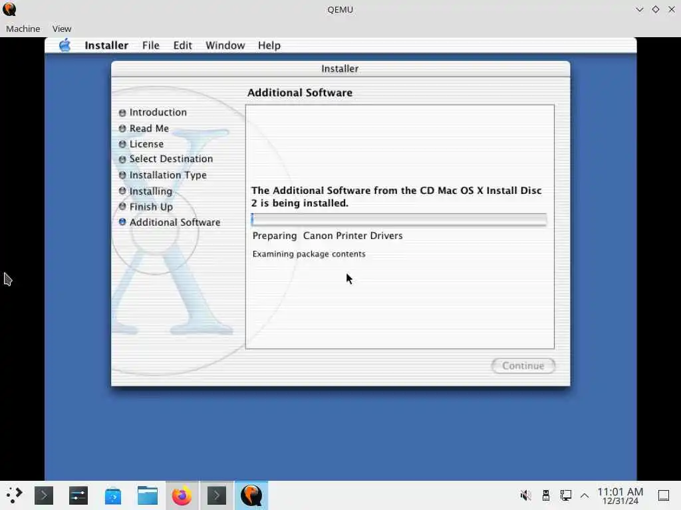Close the QEMU window

click(x=672, y=9)
